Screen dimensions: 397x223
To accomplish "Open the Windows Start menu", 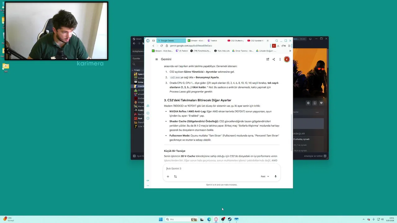I will 161,219.
